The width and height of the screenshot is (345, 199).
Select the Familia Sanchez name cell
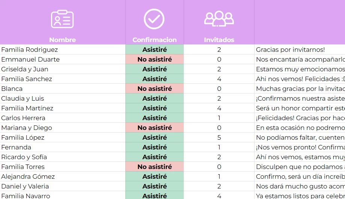(x=27, y=79)
